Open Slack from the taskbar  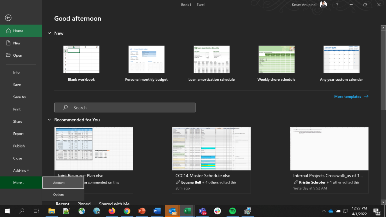click(217, 211)
